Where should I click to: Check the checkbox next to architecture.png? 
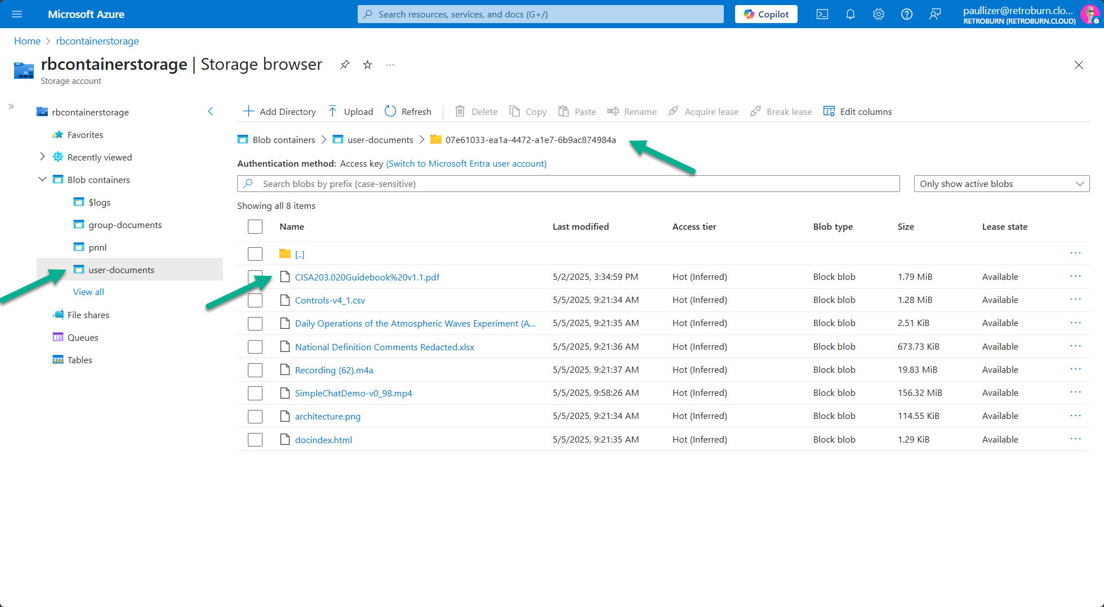tap(255, 416)
